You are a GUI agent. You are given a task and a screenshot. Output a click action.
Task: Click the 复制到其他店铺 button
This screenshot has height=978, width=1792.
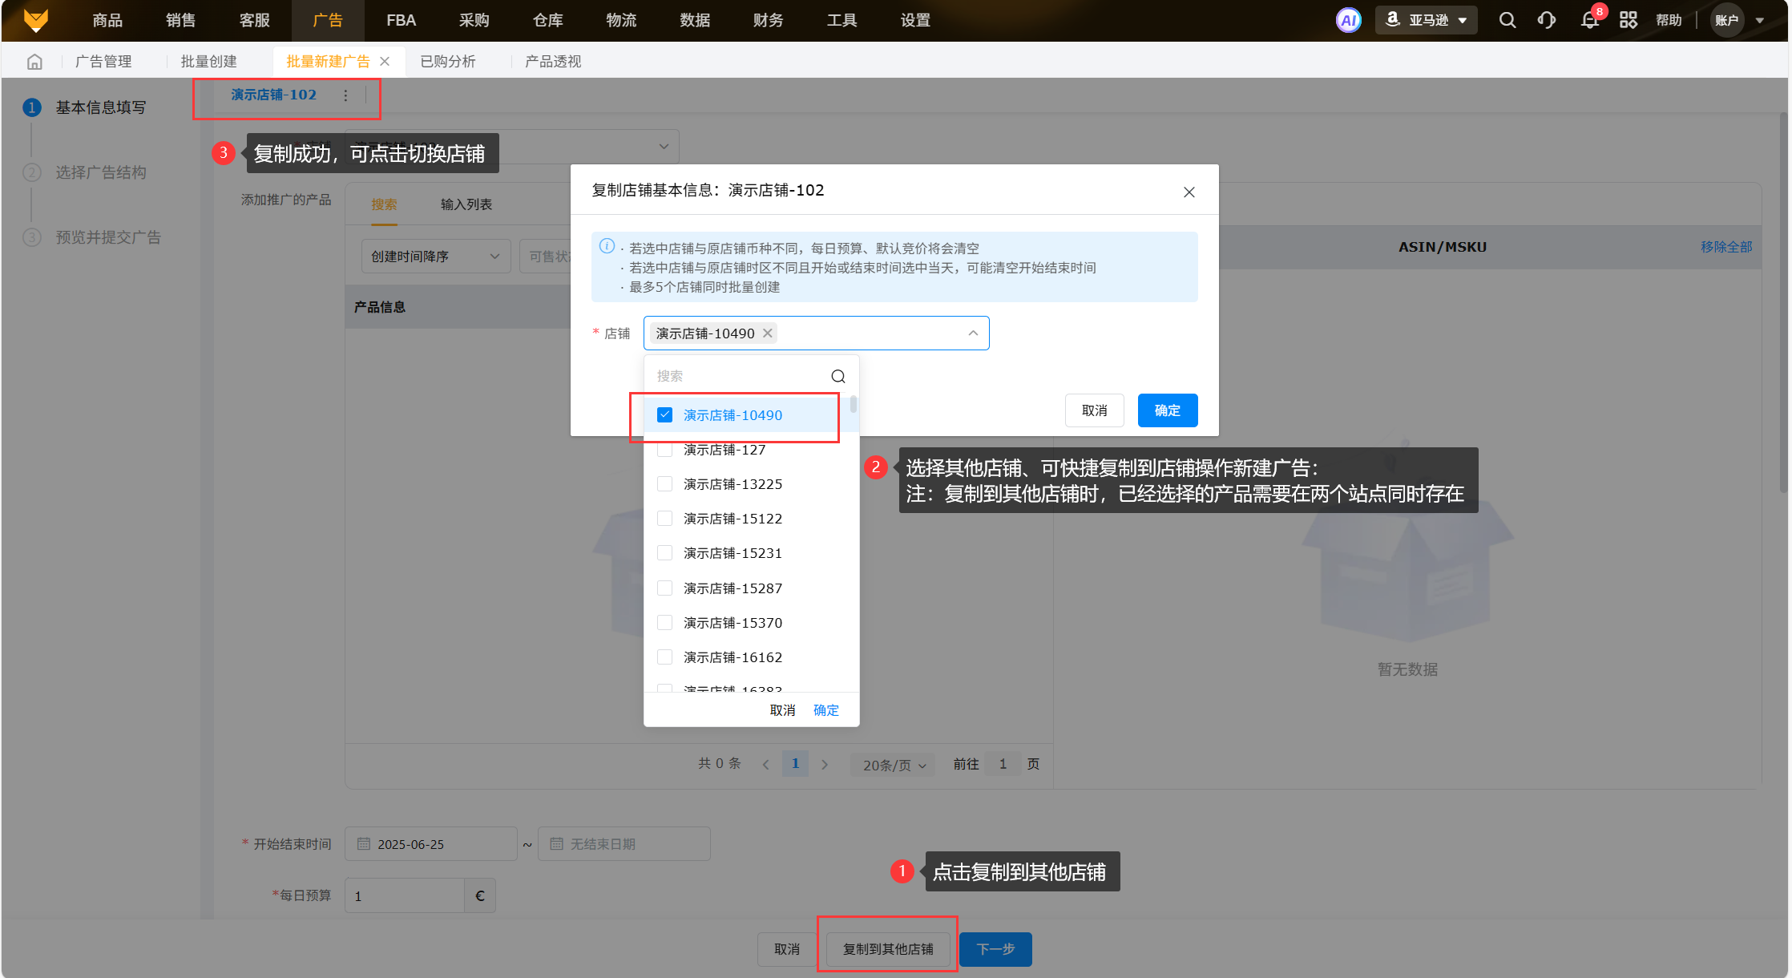click(887, 949)
